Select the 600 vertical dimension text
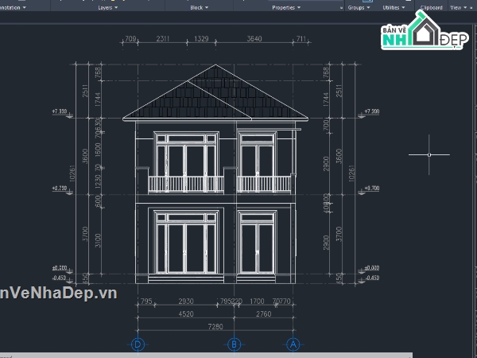This screenshot has height=358, width=477. pos(98,201)
